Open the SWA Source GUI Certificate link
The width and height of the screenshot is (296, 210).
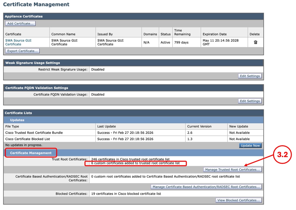click(x=18, y=42)
